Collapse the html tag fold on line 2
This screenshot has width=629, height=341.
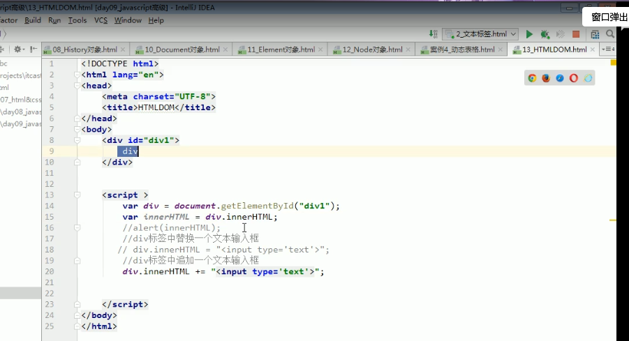[x=77, y=75]
